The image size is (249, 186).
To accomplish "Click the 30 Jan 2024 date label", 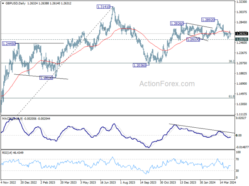I will coord(208,182).
